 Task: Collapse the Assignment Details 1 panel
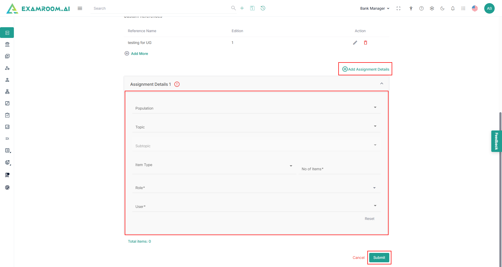tap(382, 84)
